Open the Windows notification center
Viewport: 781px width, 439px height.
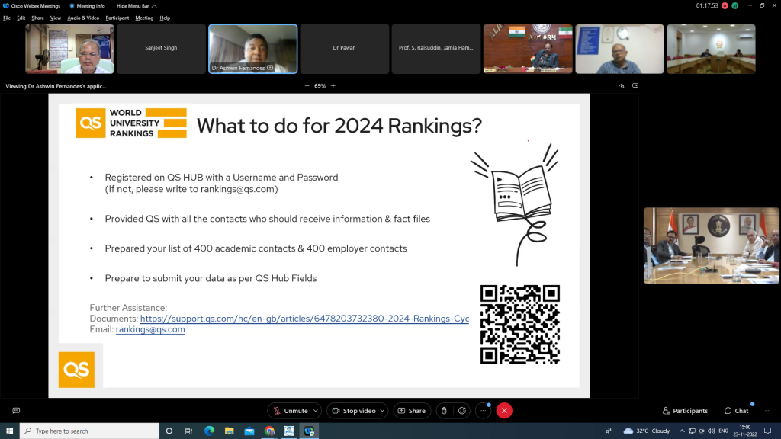[x=767, y=431]
